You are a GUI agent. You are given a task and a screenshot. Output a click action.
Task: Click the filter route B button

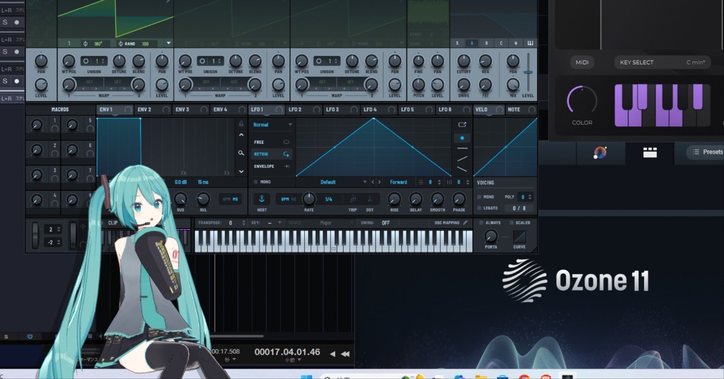486,43
